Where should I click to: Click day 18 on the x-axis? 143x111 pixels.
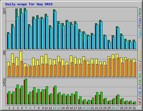point(80,108)
